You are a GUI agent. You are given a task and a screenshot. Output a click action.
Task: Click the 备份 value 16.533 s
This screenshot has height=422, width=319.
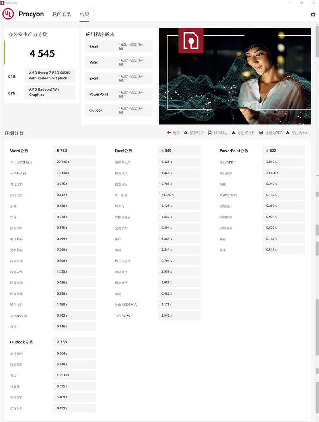tap(75, 375)
